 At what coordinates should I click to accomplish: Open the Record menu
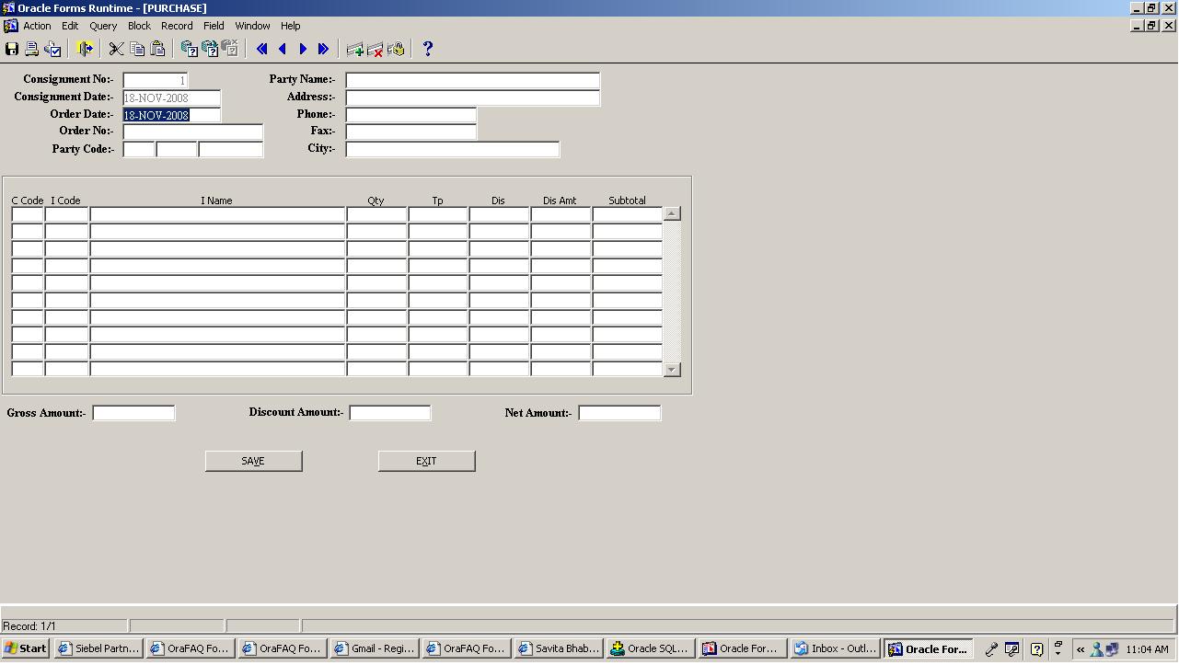[x=177, y=26]
